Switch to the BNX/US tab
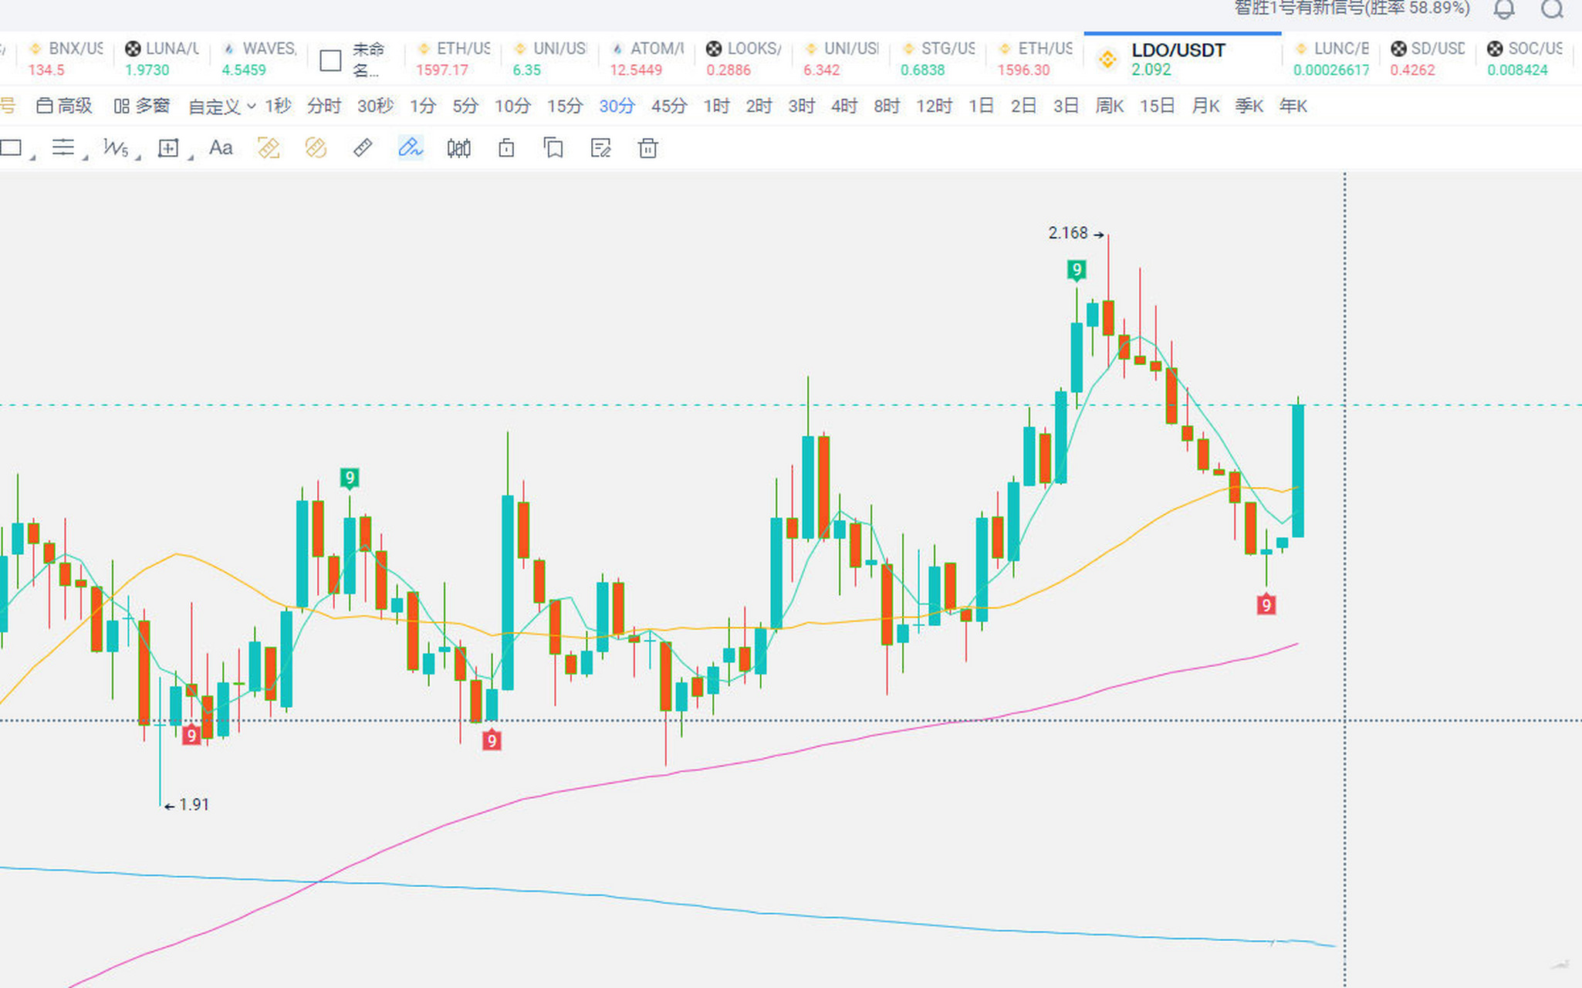 [x=65, y=59]
